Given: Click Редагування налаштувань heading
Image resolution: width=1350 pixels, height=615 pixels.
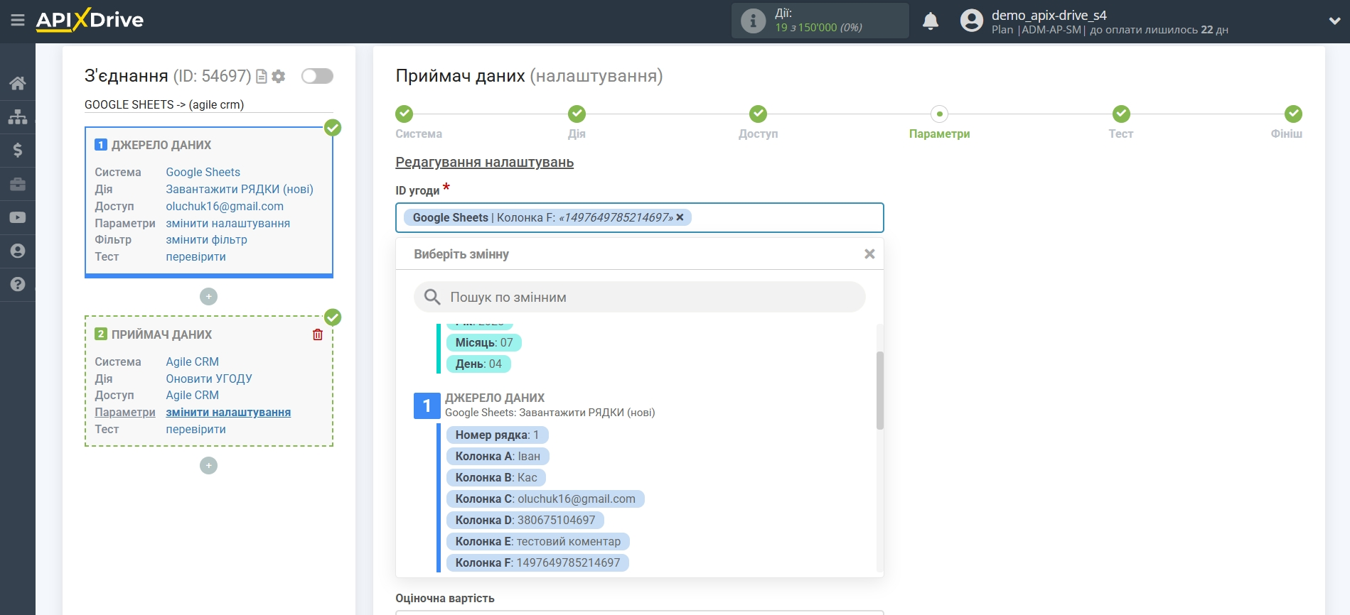Looking at the screenshot, I should pyautogui.click(x=484, y=162).
